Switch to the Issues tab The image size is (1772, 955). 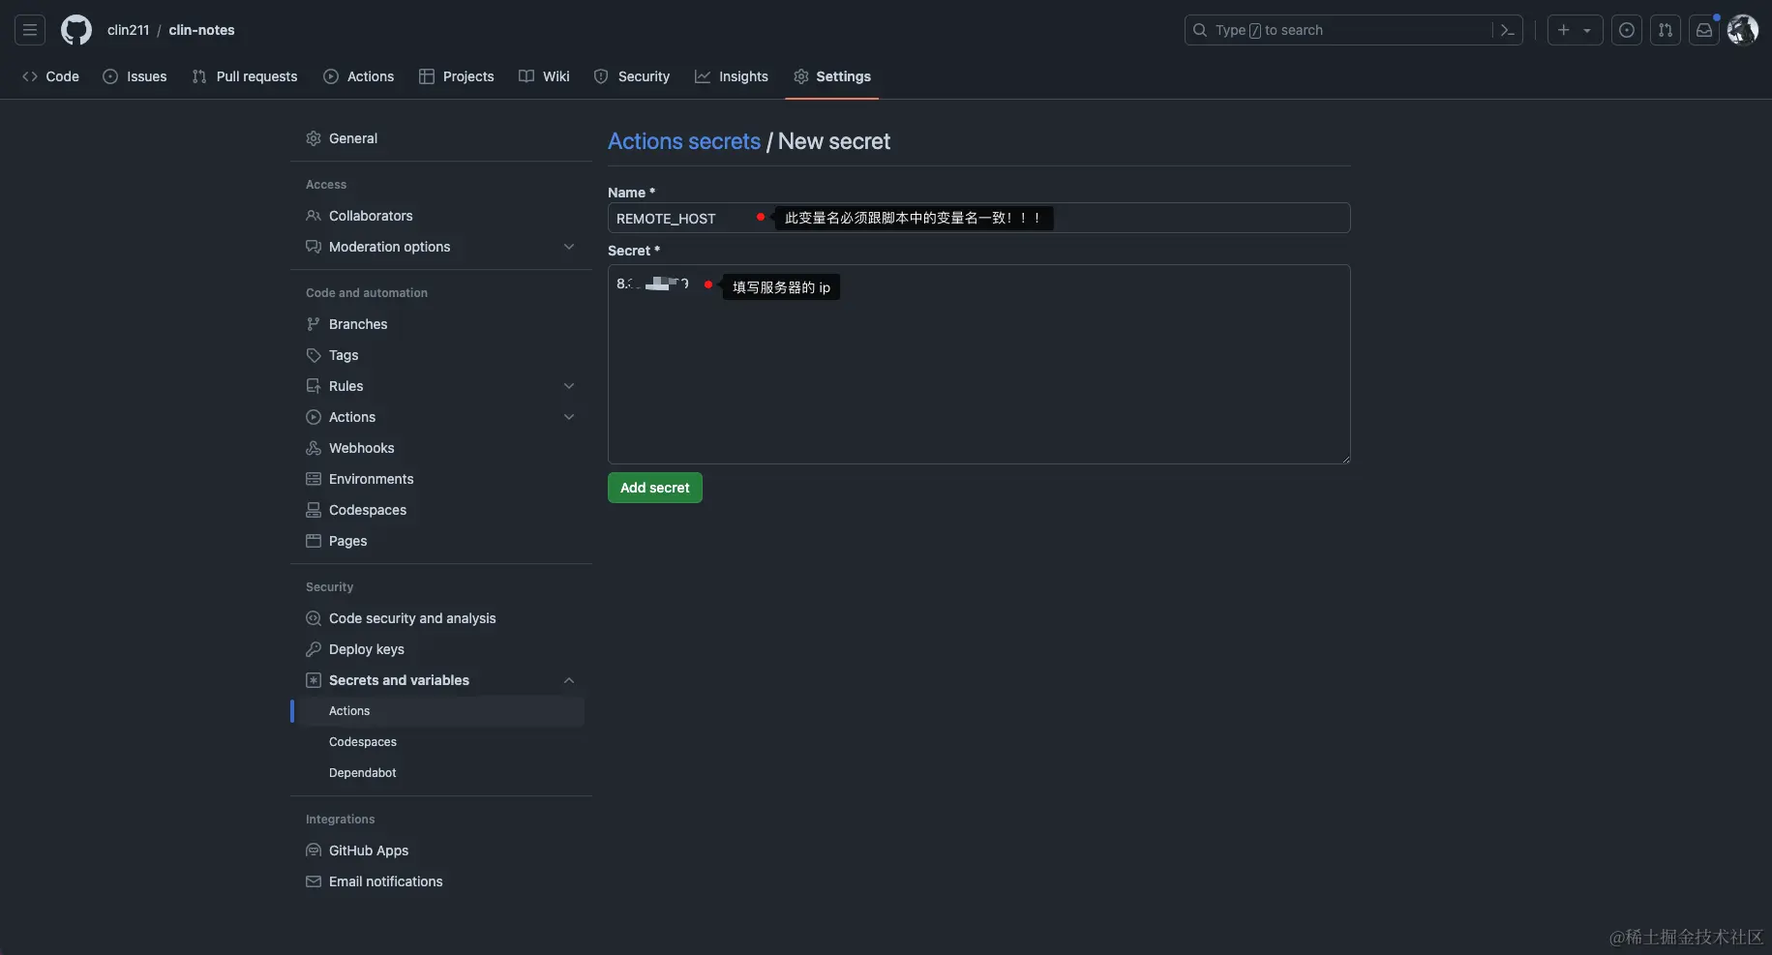[x=135, y=76]
